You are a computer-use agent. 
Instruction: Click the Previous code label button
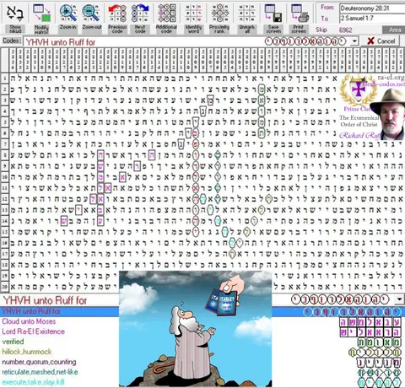(x=117, y=29)
